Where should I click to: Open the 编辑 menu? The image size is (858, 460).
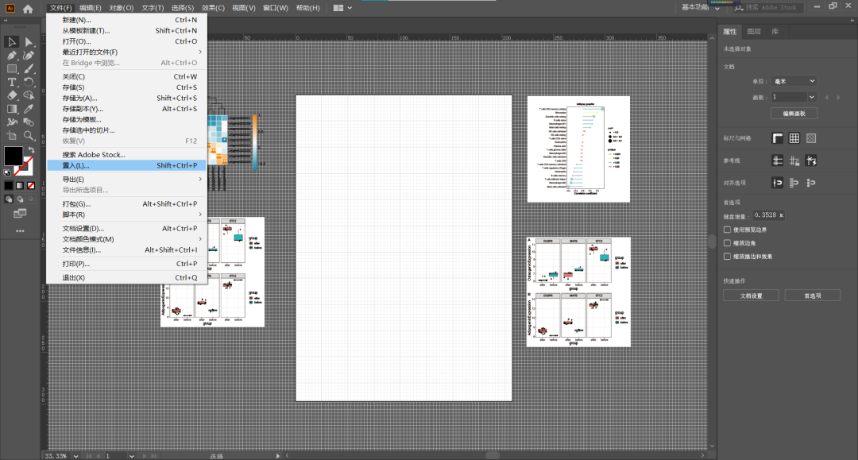coord(91,8)
